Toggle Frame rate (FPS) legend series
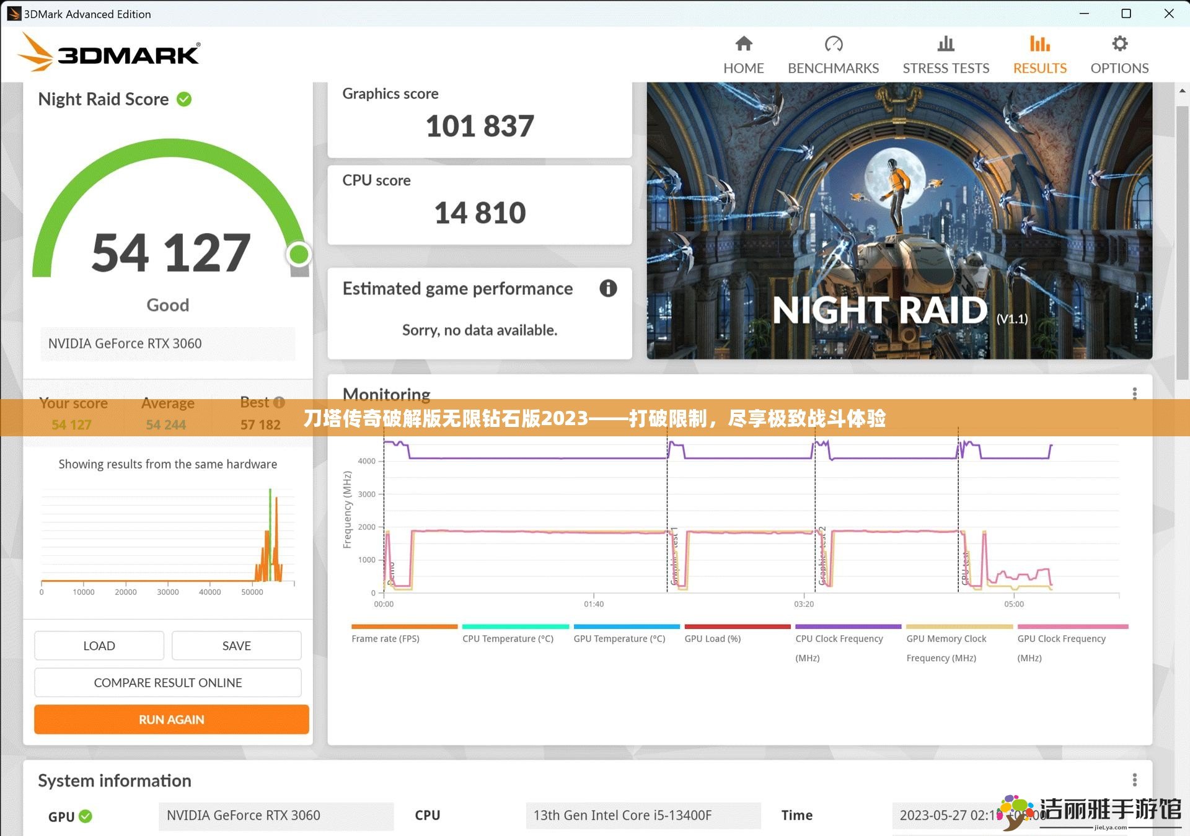1190x836 pixels. (404, 634)
